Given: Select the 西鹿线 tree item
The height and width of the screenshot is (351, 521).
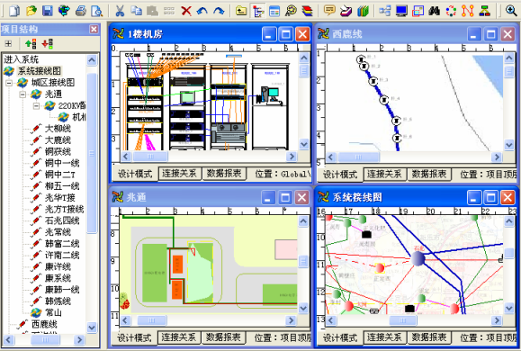Looking at the screenshot, I should pos(44,324).
